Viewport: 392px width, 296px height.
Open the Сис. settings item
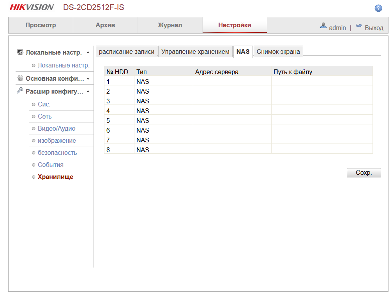click(44, 105)
